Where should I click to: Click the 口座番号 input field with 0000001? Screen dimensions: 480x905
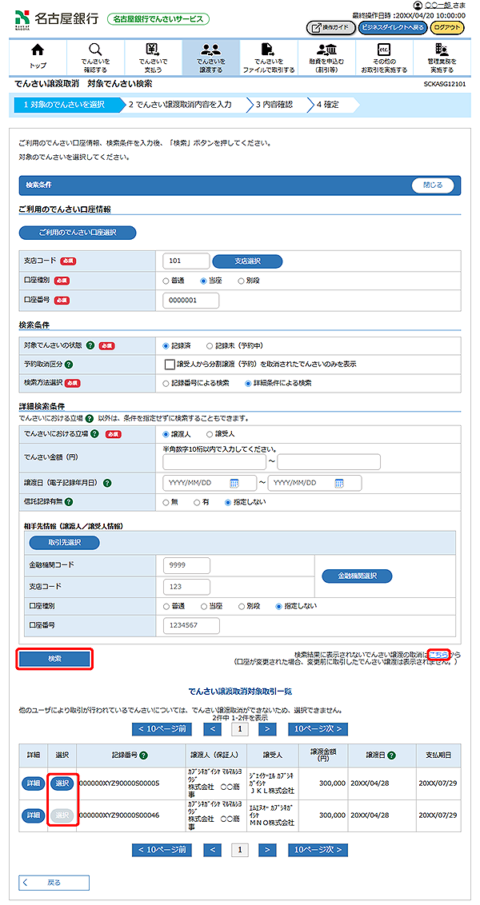(x=190, y=300)
